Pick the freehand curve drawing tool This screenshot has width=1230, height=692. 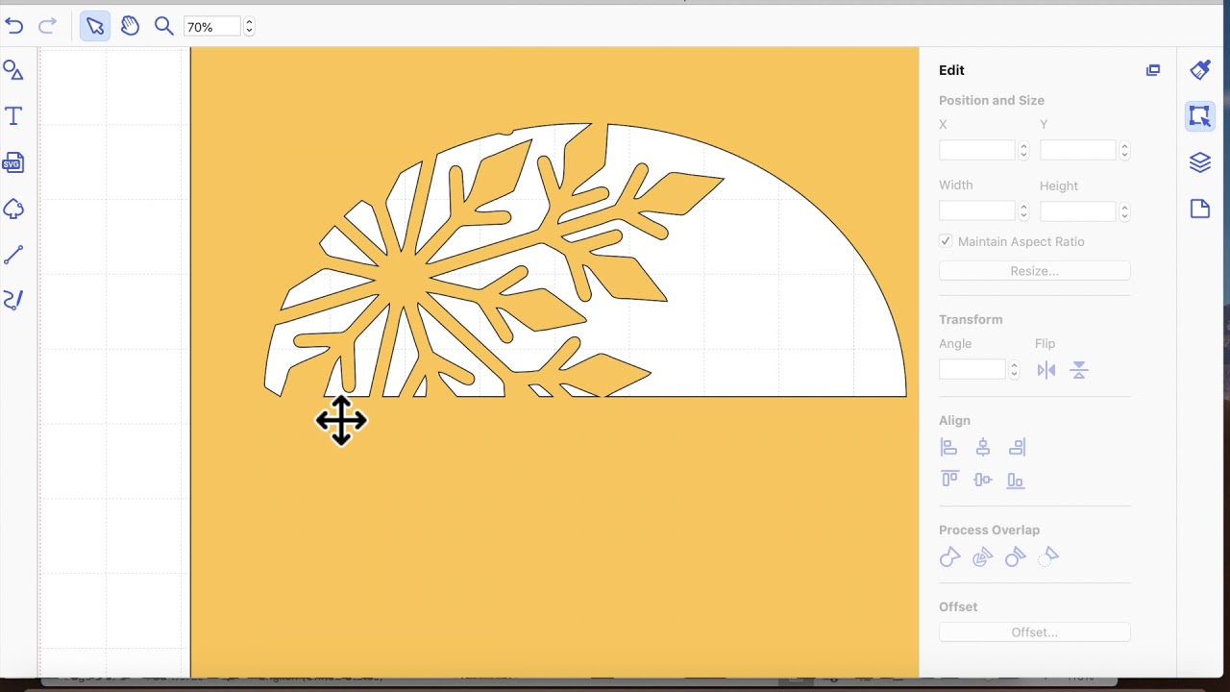13,300
